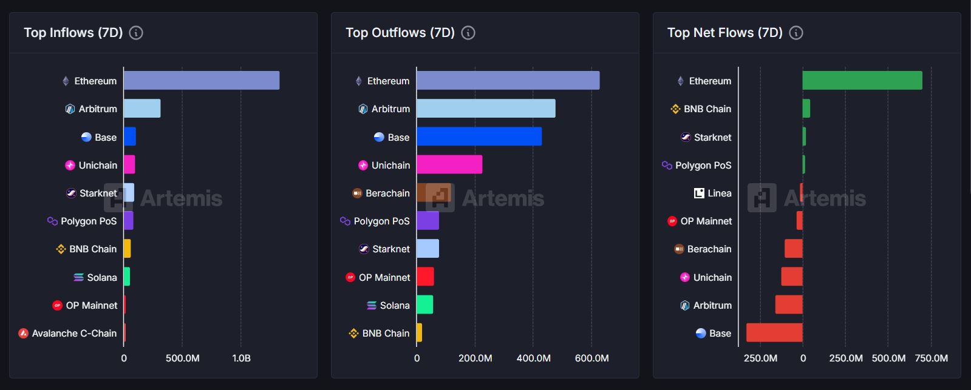Select the green Ethereum bar in Net Flows

pyautogui.click(x=862, y=81)
